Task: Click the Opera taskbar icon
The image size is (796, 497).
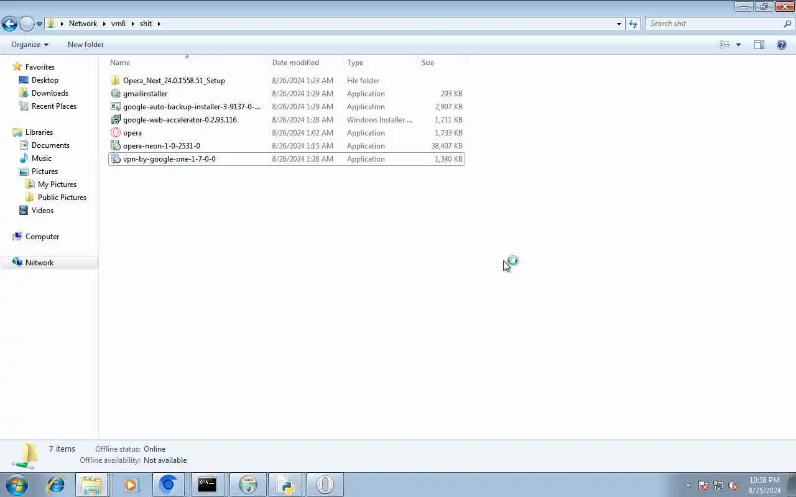Action: coord(325,485)
